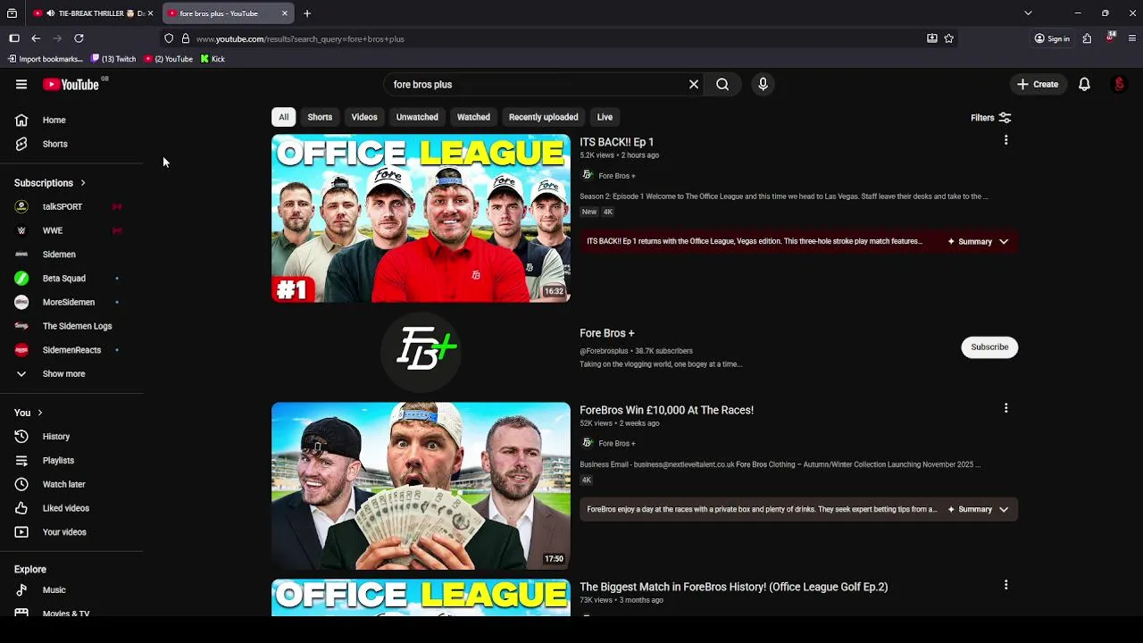Viewport: 1143px width, 643px height.
Task: Clear the search box with X
Action: coord(694,84)
